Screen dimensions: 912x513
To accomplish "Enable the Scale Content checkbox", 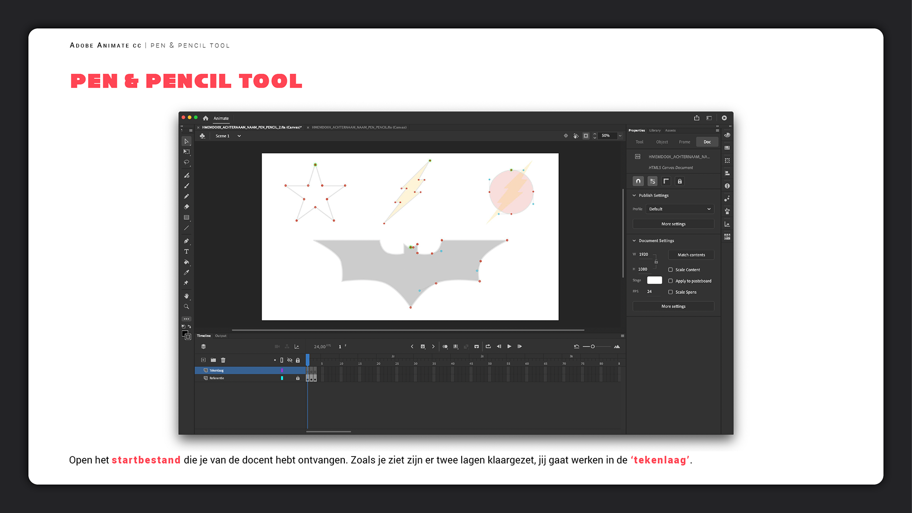I will point(670,270).
